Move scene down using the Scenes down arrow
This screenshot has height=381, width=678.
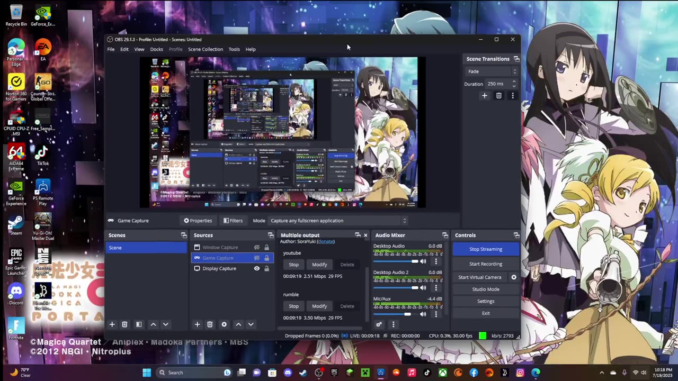165,324
